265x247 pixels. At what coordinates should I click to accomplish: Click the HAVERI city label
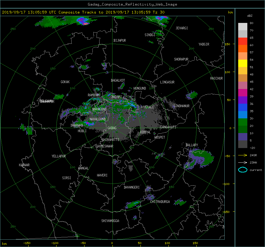[x=102, y=175]
